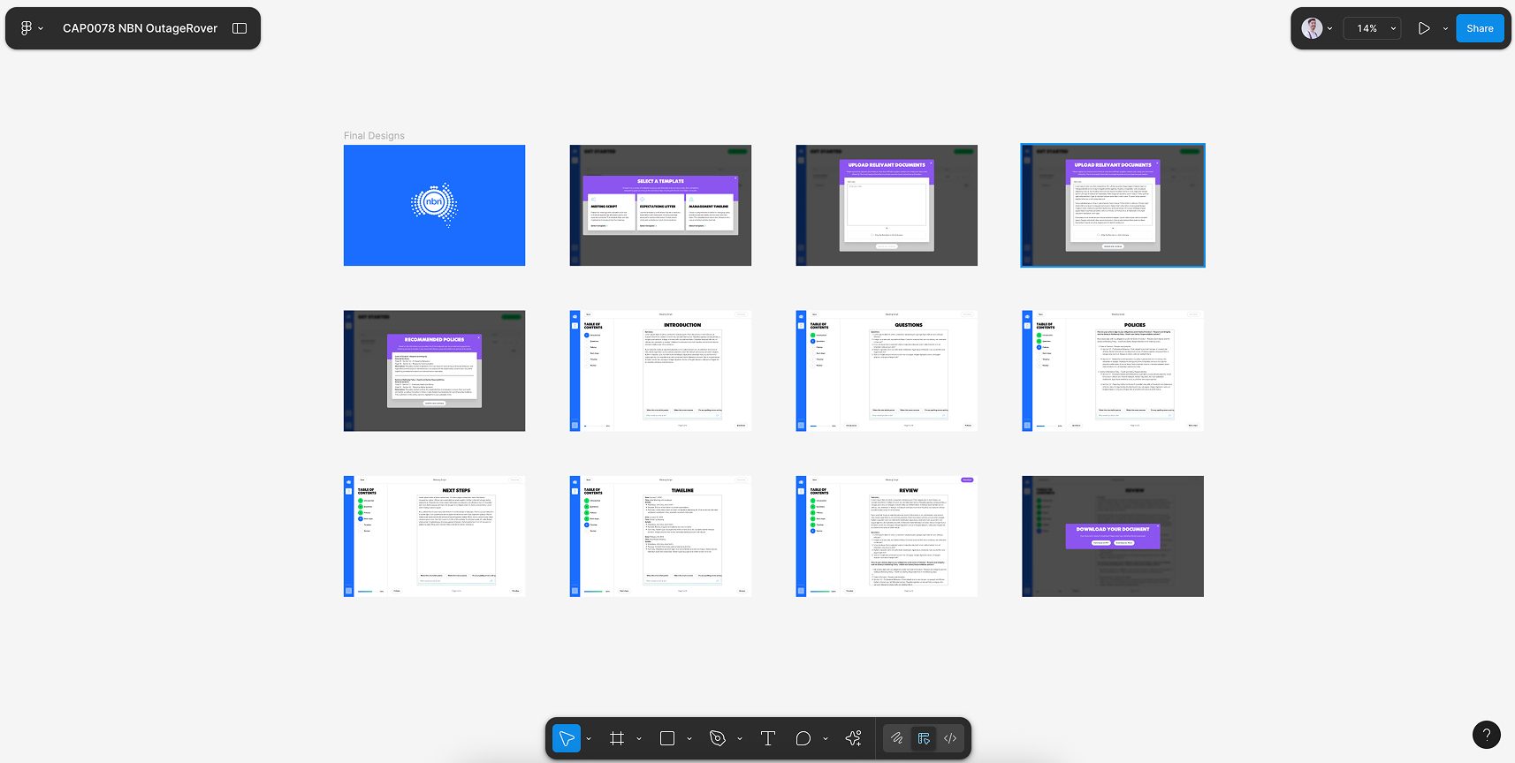Select the Pen tool
Image resolution: width=1515 pixels, height=763 pixels.
pos(718,738)
